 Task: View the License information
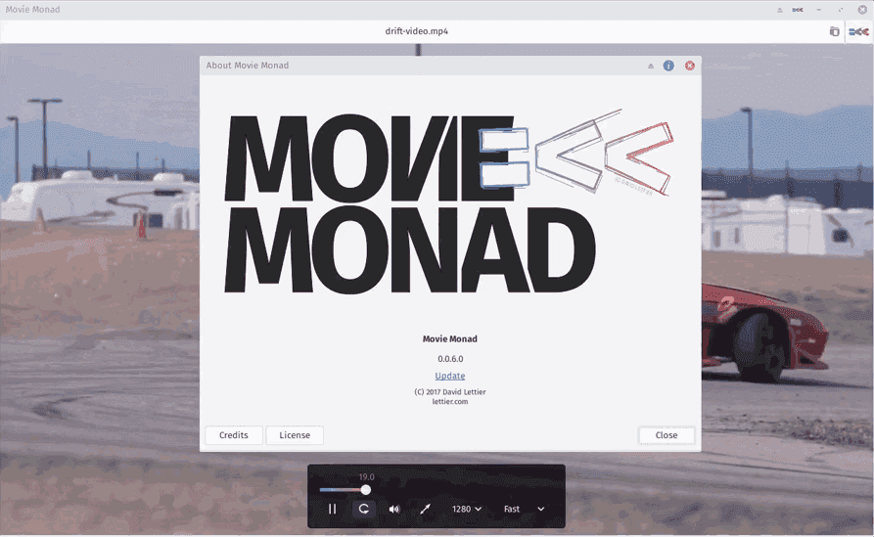295,435
